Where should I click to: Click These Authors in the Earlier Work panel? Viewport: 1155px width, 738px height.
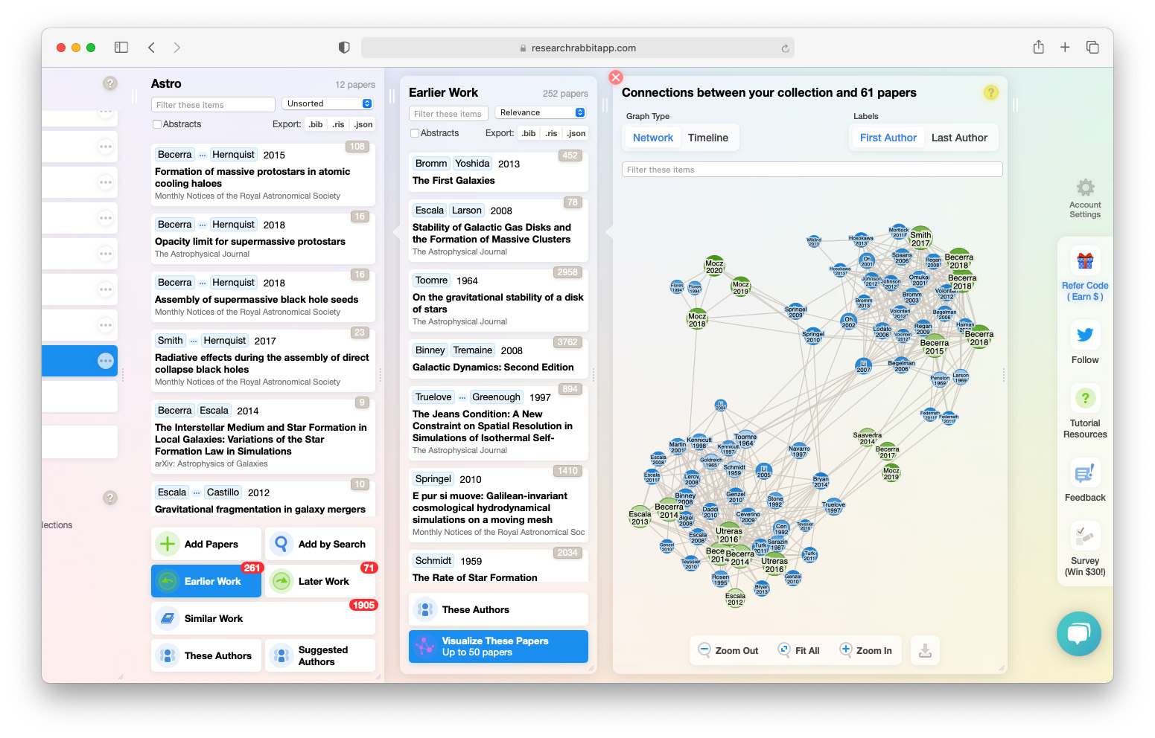[x=498, y=609]
